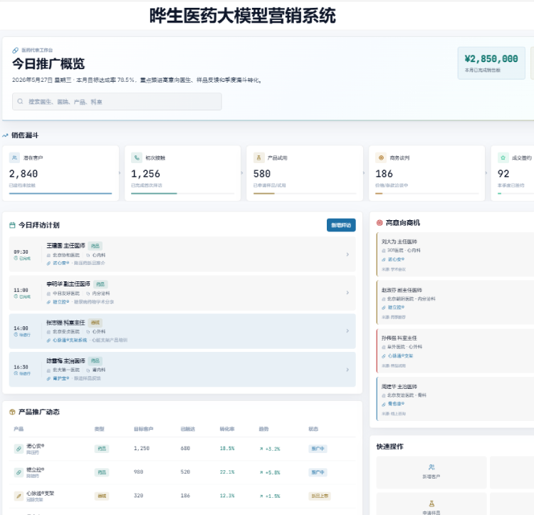
Task: Click the 状态 column header
Action: pyautogui.click(x=313, y=429)
